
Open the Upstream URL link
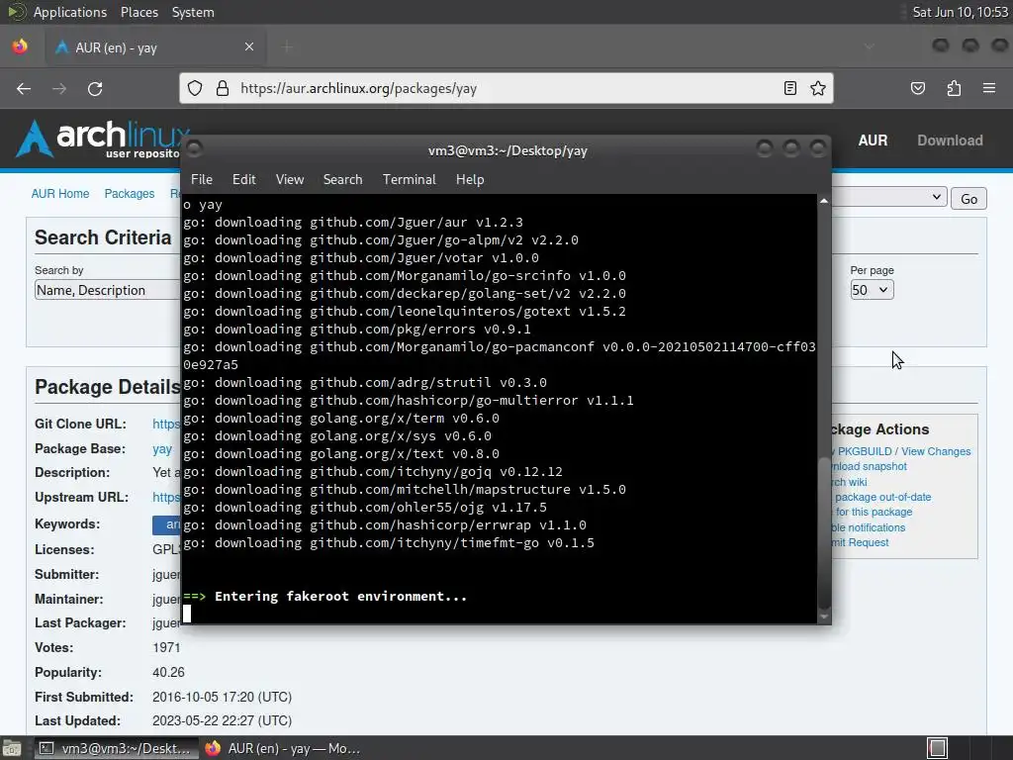166,497
